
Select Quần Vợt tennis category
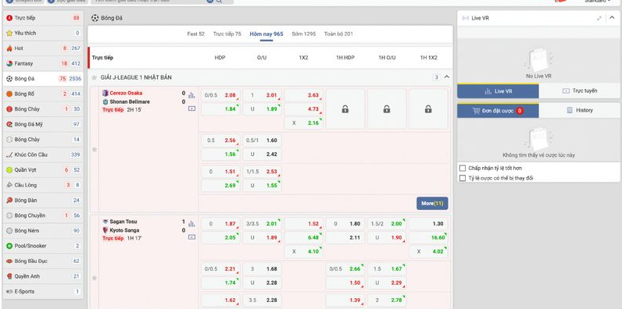coord(43,170)
